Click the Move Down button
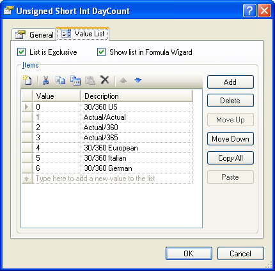This screenshot has height=271, width=275. point(230,139)
